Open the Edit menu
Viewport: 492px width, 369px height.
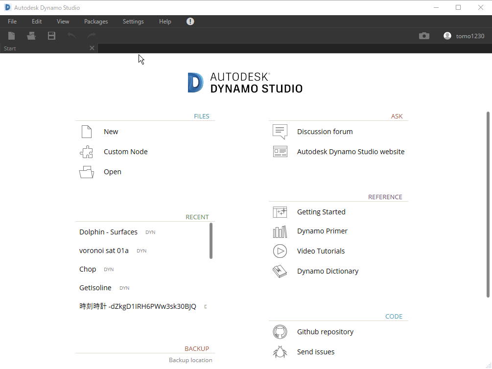(x=37, y=22)
